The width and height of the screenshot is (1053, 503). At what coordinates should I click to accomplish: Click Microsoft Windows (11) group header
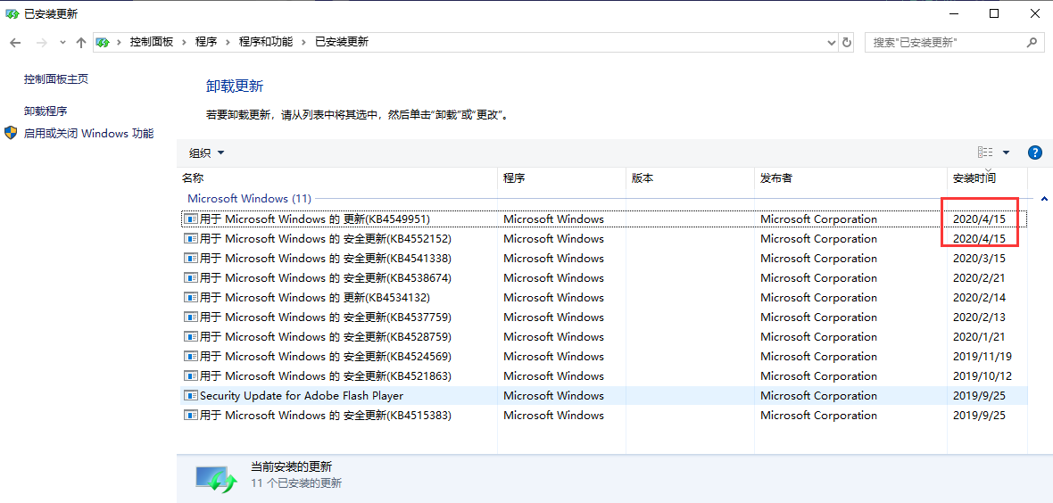pos(249,199)
